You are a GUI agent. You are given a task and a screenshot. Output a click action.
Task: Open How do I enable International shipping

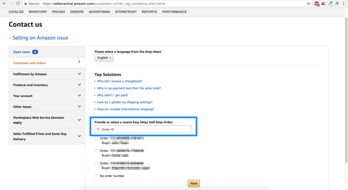point(125,109)
